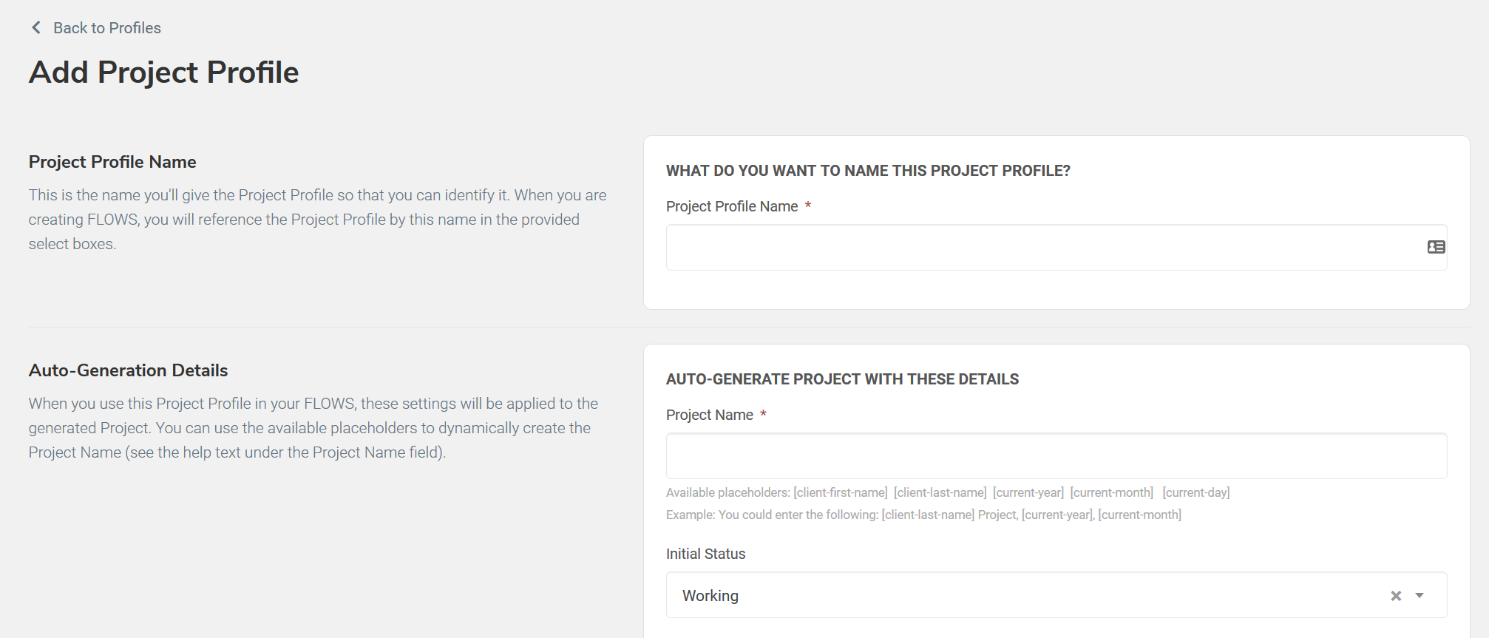Click [client-first-name] in the Available placeholders list
1489x638 pixels.
[x=841, y=493]
